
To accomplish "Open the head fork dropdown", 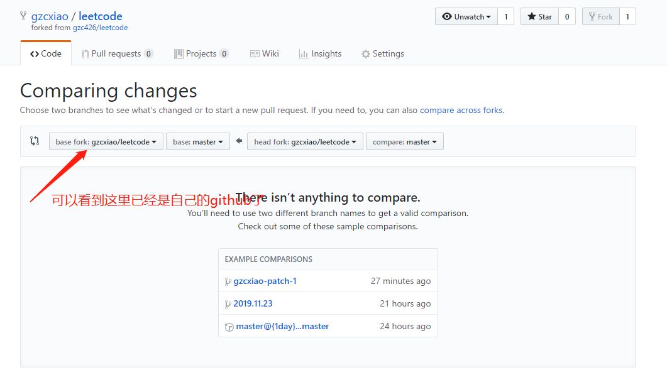I will (305, 141).
